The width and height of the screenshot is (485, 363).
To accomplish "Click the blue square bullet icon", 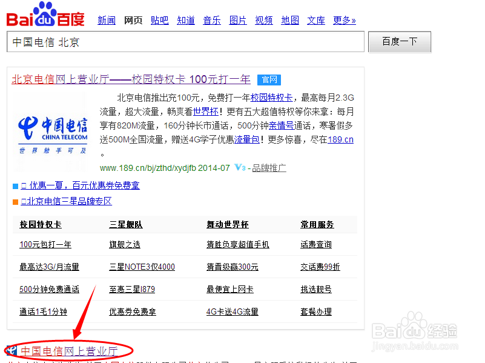I will tap(16, 186).
